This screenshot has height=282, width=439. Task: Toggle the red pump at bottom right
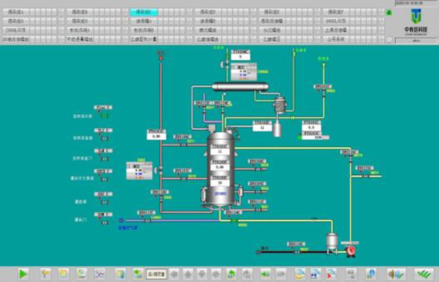coord(350,251)
